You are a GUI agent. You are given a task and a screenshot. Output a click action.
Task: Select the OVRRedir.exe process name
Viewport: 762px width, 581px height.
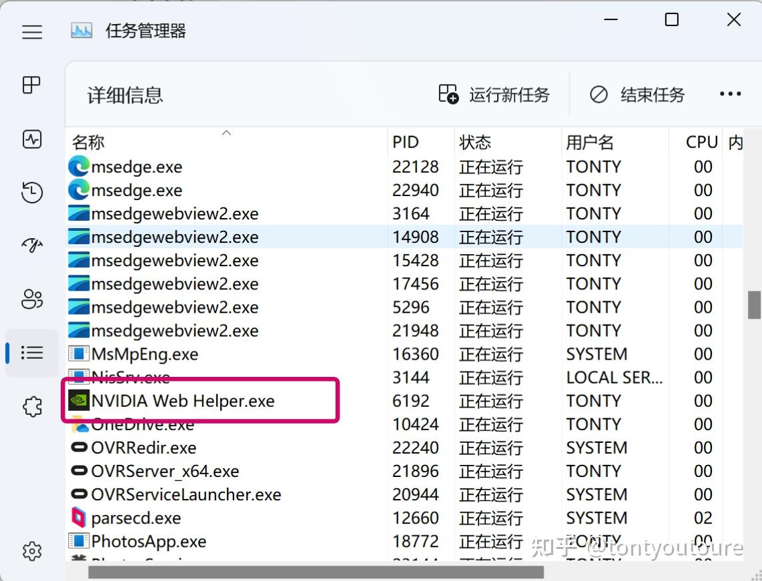click(x=144, y=448)
